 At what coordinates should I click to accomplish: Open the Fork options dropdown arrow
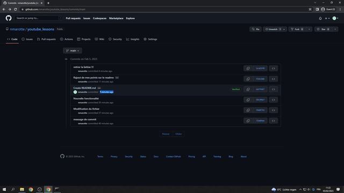tap(310, 29)
